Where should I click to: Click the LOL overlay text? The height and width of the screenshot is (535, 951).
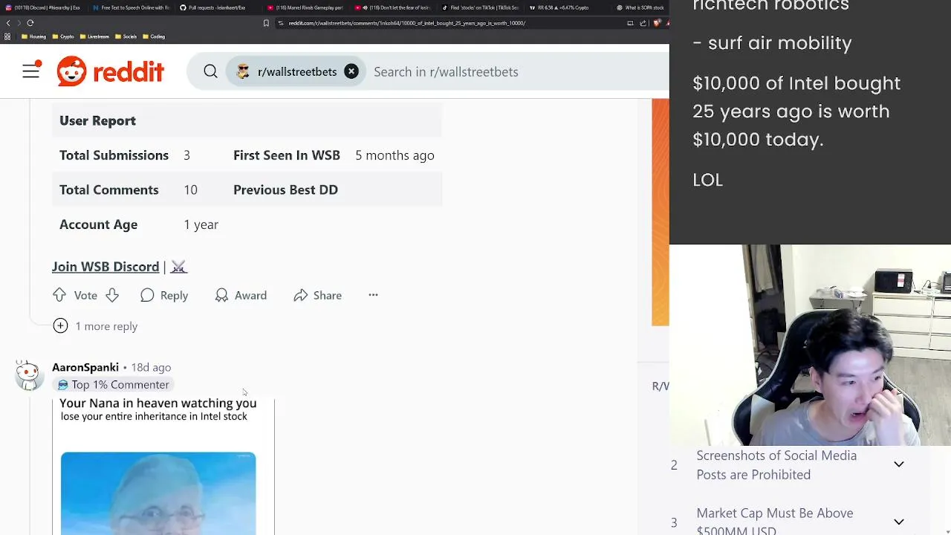tap(707, 180)
